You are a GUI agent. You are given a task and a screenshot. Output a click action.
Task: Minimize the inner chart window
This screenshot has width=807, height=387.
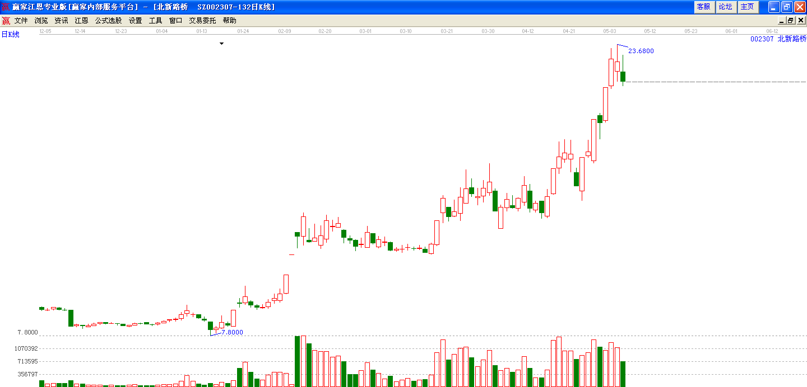782,21
